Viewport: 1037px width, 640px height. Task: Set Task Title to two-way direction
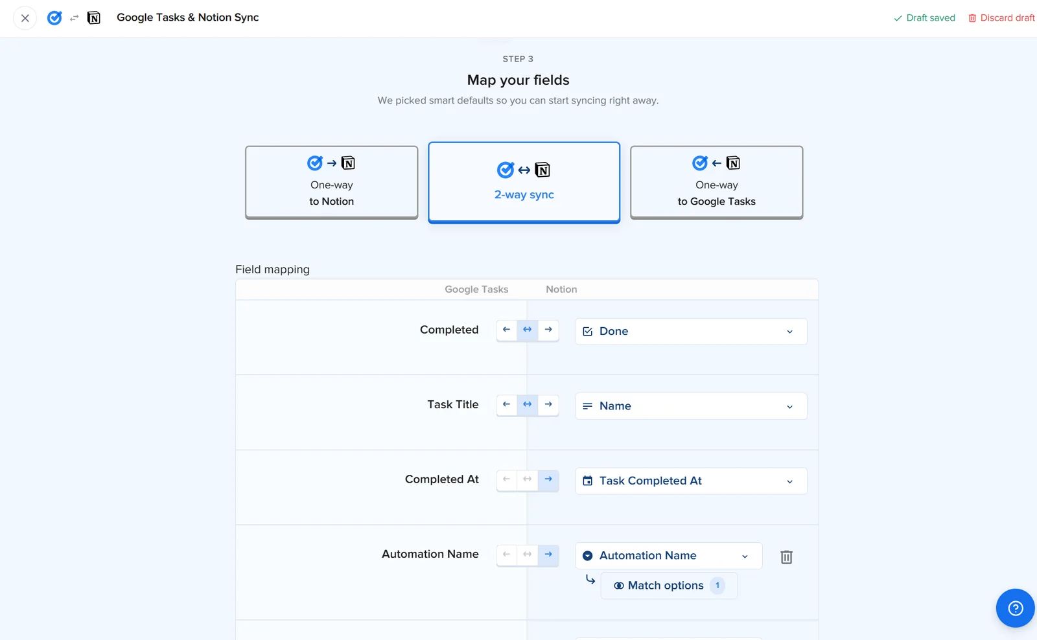[x=528, y=404]
